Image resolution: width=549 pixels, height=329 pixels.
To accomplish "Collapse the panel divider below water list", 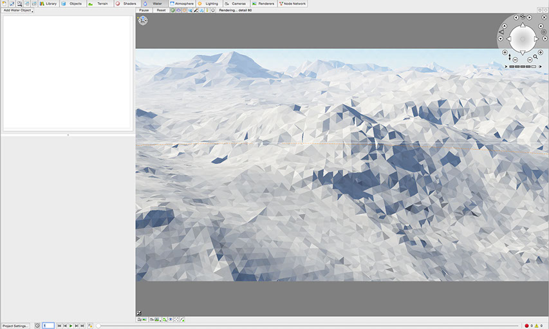I will pos(68,135).
